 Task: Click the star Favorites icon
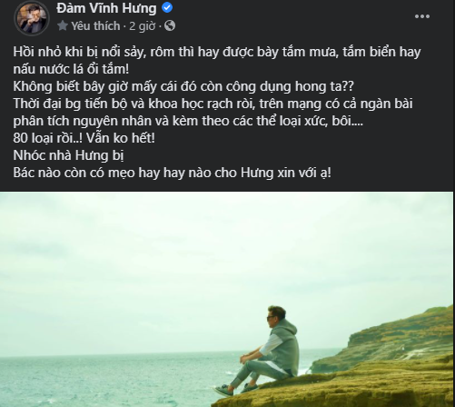click(63, 25)
